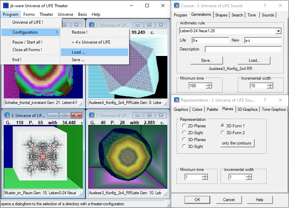
Task: Click the help question mark in Representation dialog
Action: 265,100
